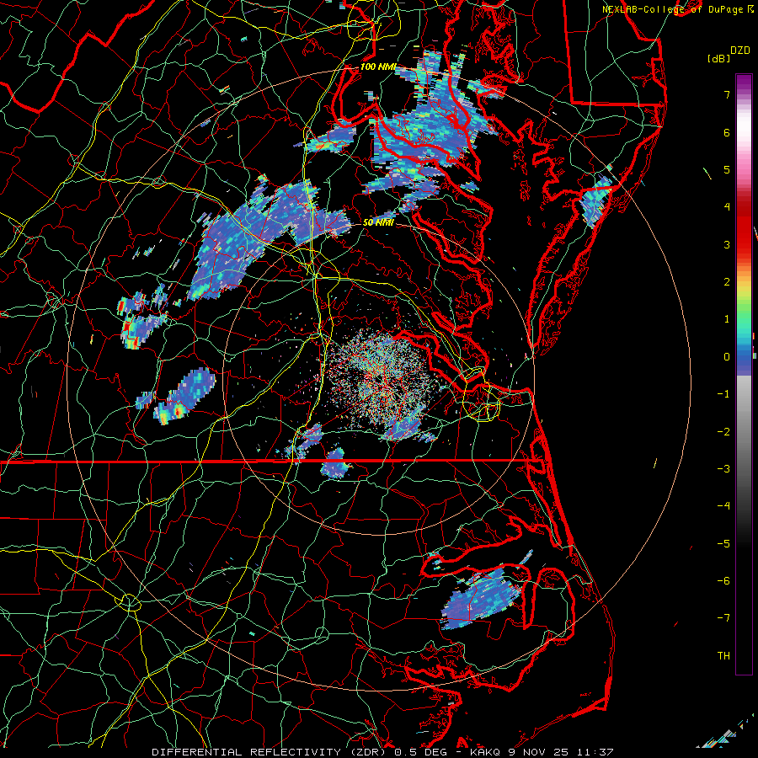Click the "50 NMI" range ring label
The height and width of the screenshot is (758, 758).
click(x=378, y=222)
